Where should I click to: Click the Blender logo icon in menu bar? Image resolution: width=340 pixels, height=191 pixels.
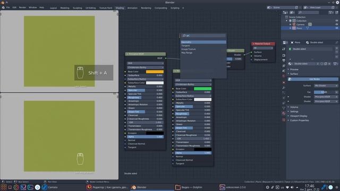[x=3, y=7]
